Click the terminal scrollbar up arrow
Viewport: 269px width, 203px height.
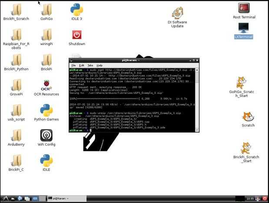pyautogui.click(x=197, y=70)
